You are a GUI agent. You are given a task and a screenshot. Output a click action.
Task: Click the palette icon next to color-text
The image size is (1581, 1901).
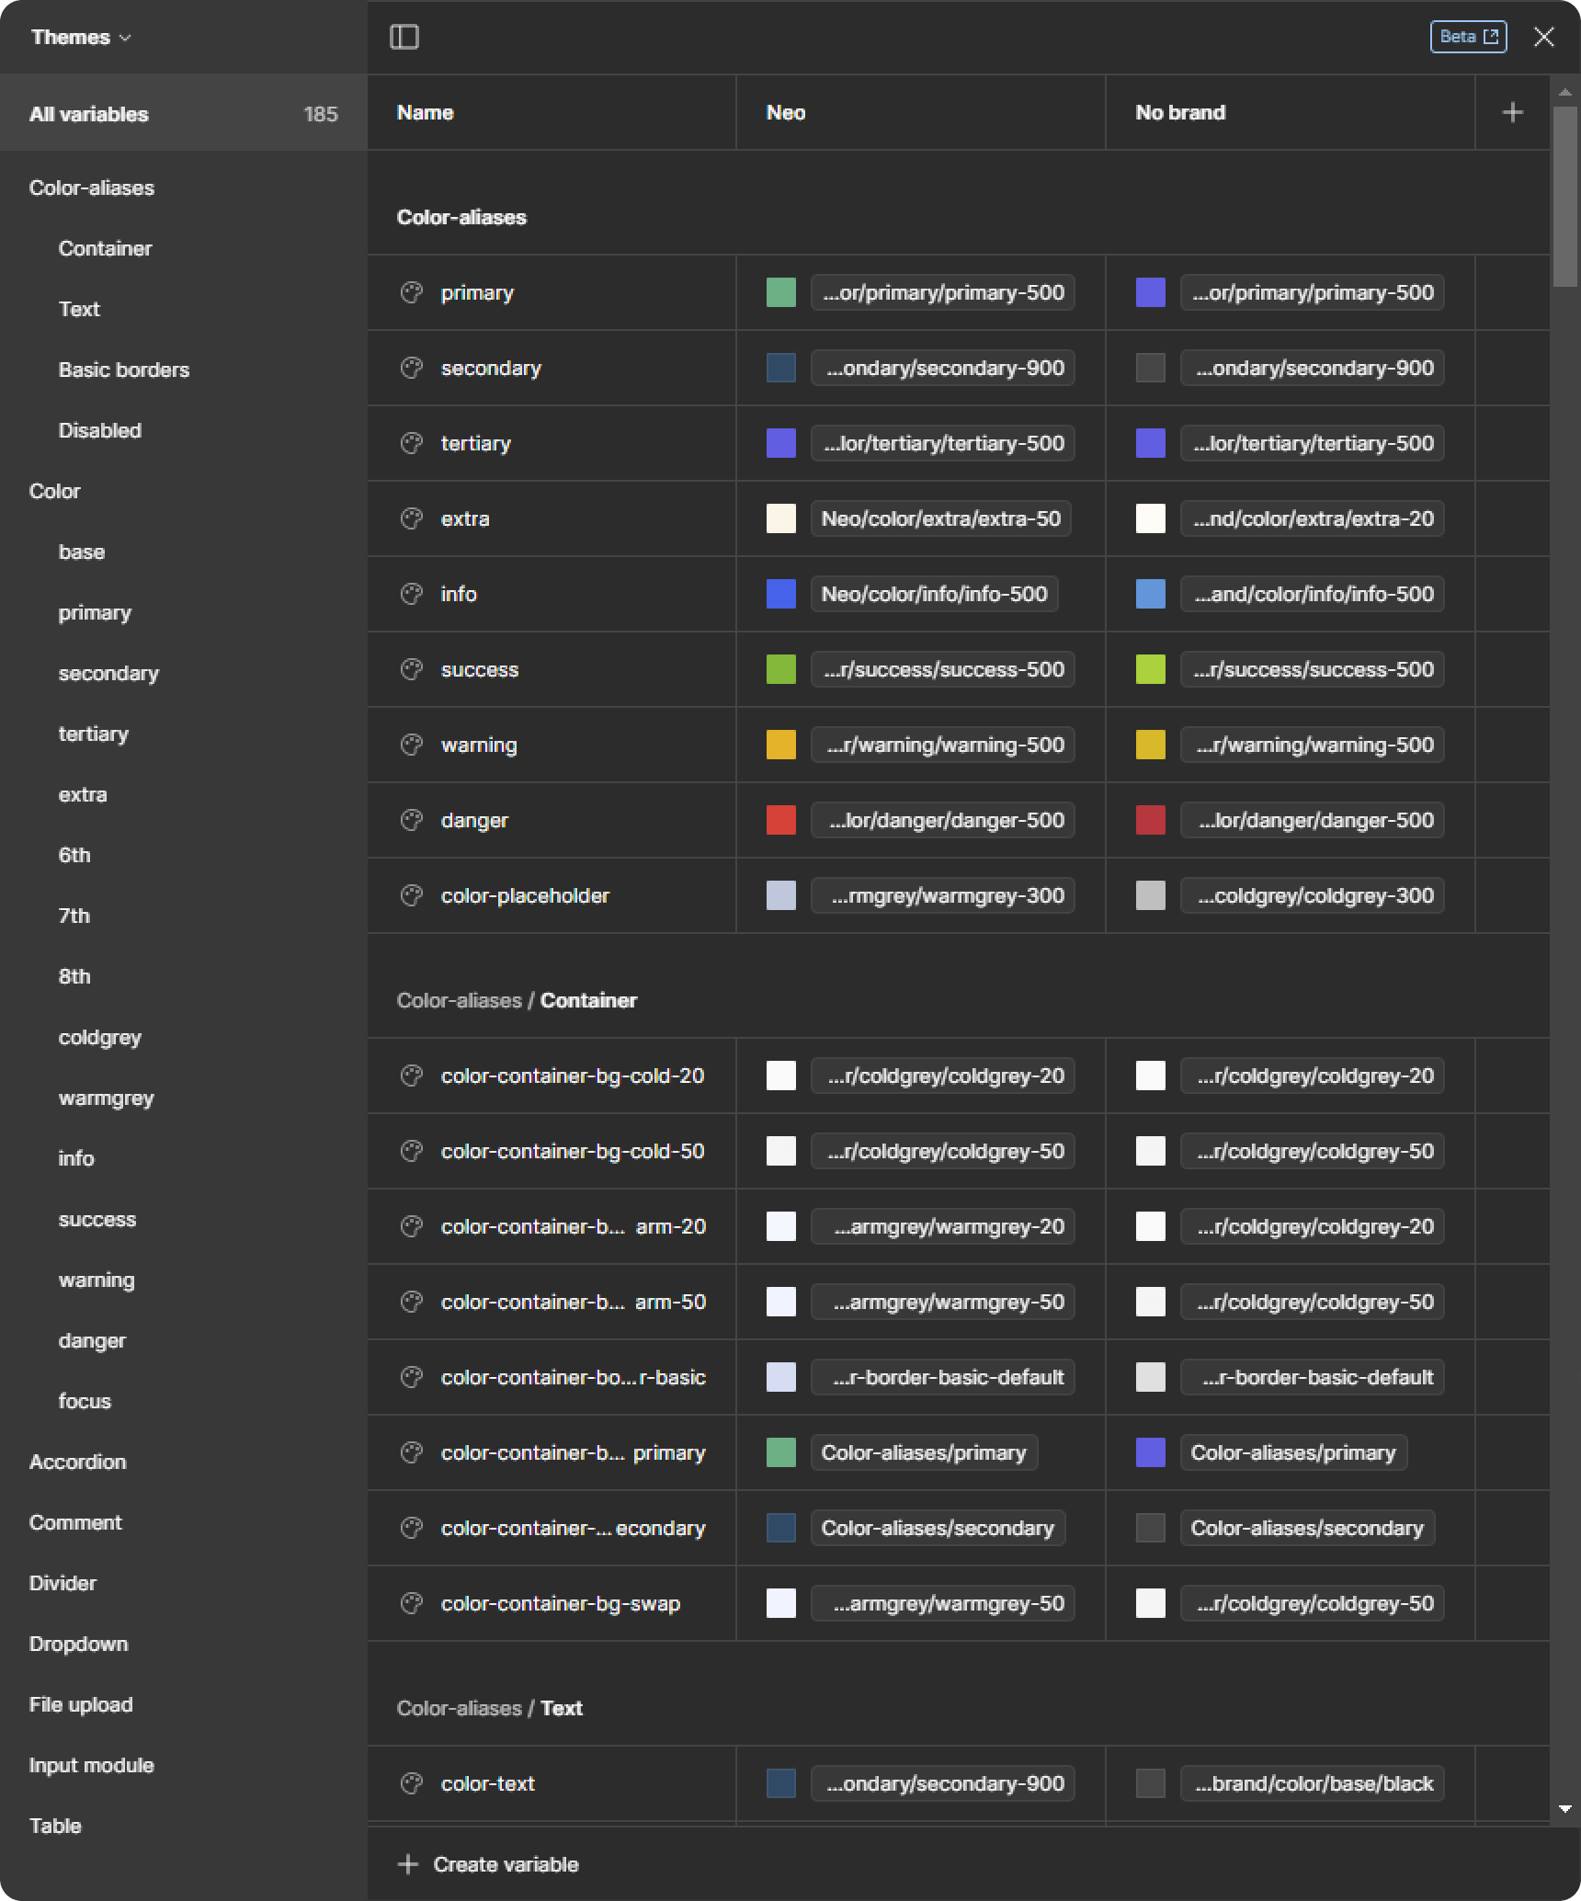[x=412, y=1783]
